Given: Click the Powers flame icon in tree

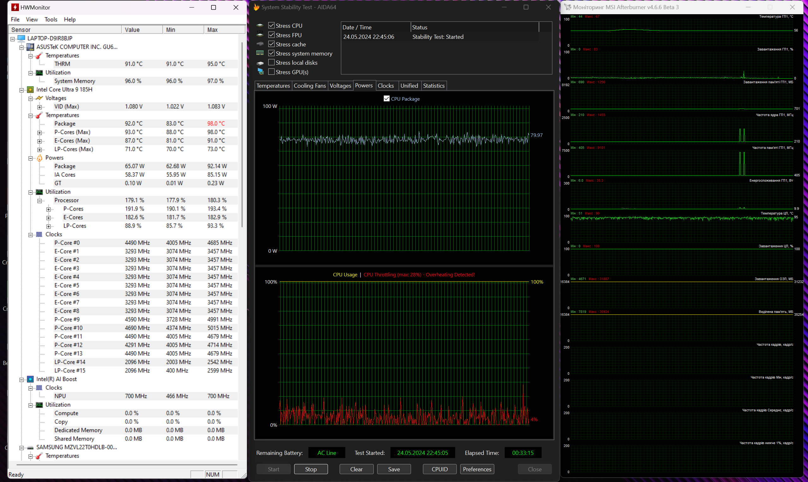Looking at the screenshot, I should tap(39, 158).
